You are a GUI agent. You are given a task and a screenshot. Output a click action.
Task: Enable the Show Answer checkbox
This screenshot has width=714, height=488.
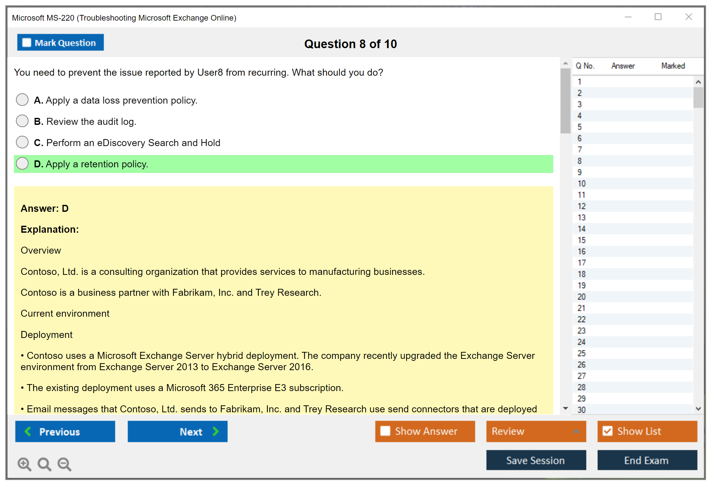(385, 431)
